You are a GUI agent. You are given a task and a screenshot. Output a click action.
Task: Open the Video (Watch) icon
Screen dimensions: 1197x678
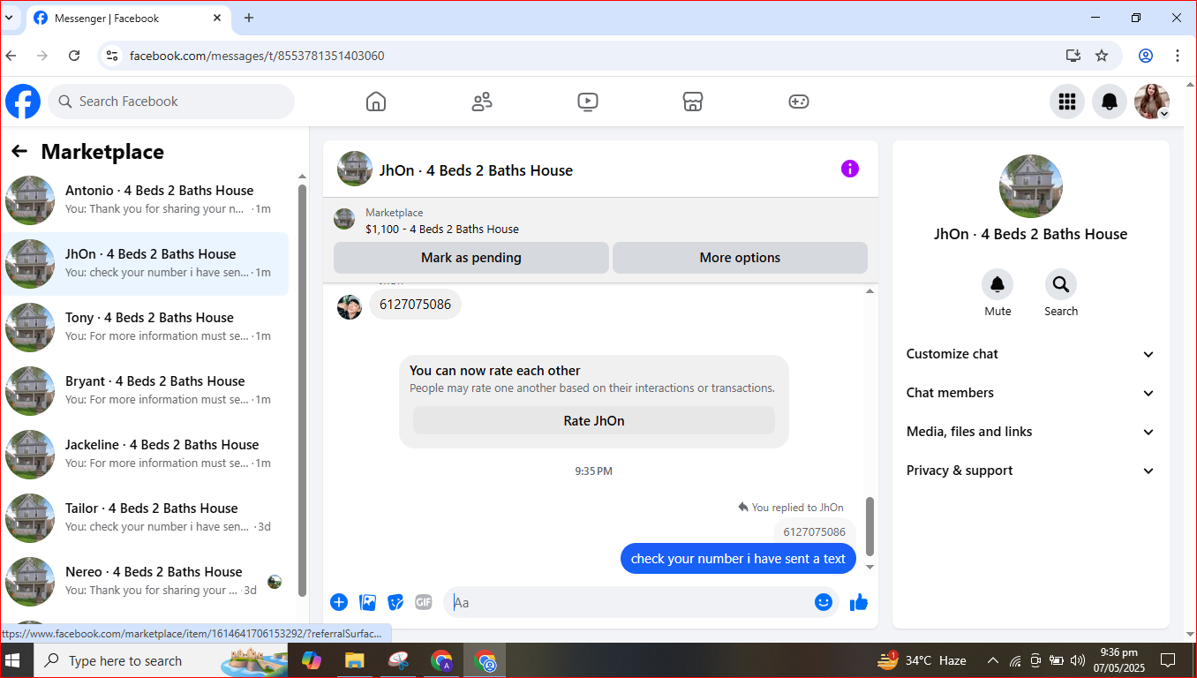coord(588,102)
